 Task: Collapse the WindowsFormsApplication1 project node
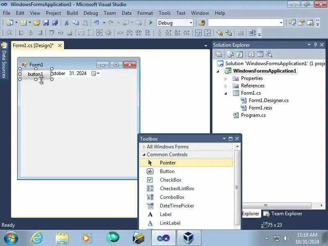click(218, 71)
